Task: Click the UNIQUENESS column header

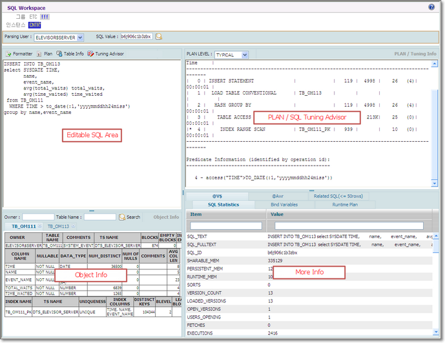Action: tap(92, 302)
